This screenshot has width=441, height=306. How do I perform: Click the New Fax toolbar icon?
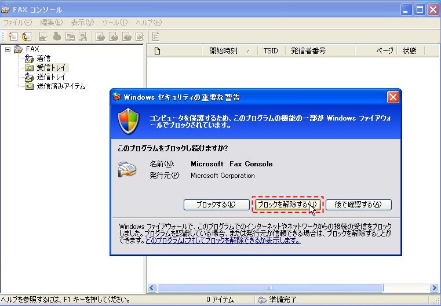(x=13, y=37)
